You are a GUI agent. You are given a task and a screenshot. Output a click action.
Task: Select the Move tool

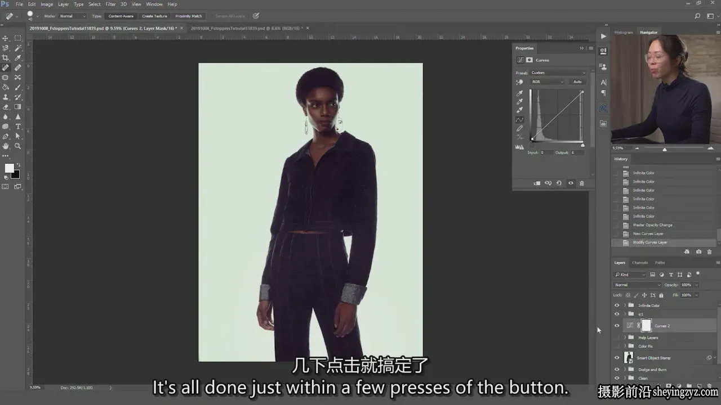pos(6,38)
